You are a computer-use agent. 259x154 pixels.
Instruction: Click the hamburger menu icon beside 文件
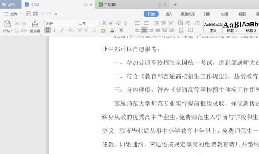6,14
